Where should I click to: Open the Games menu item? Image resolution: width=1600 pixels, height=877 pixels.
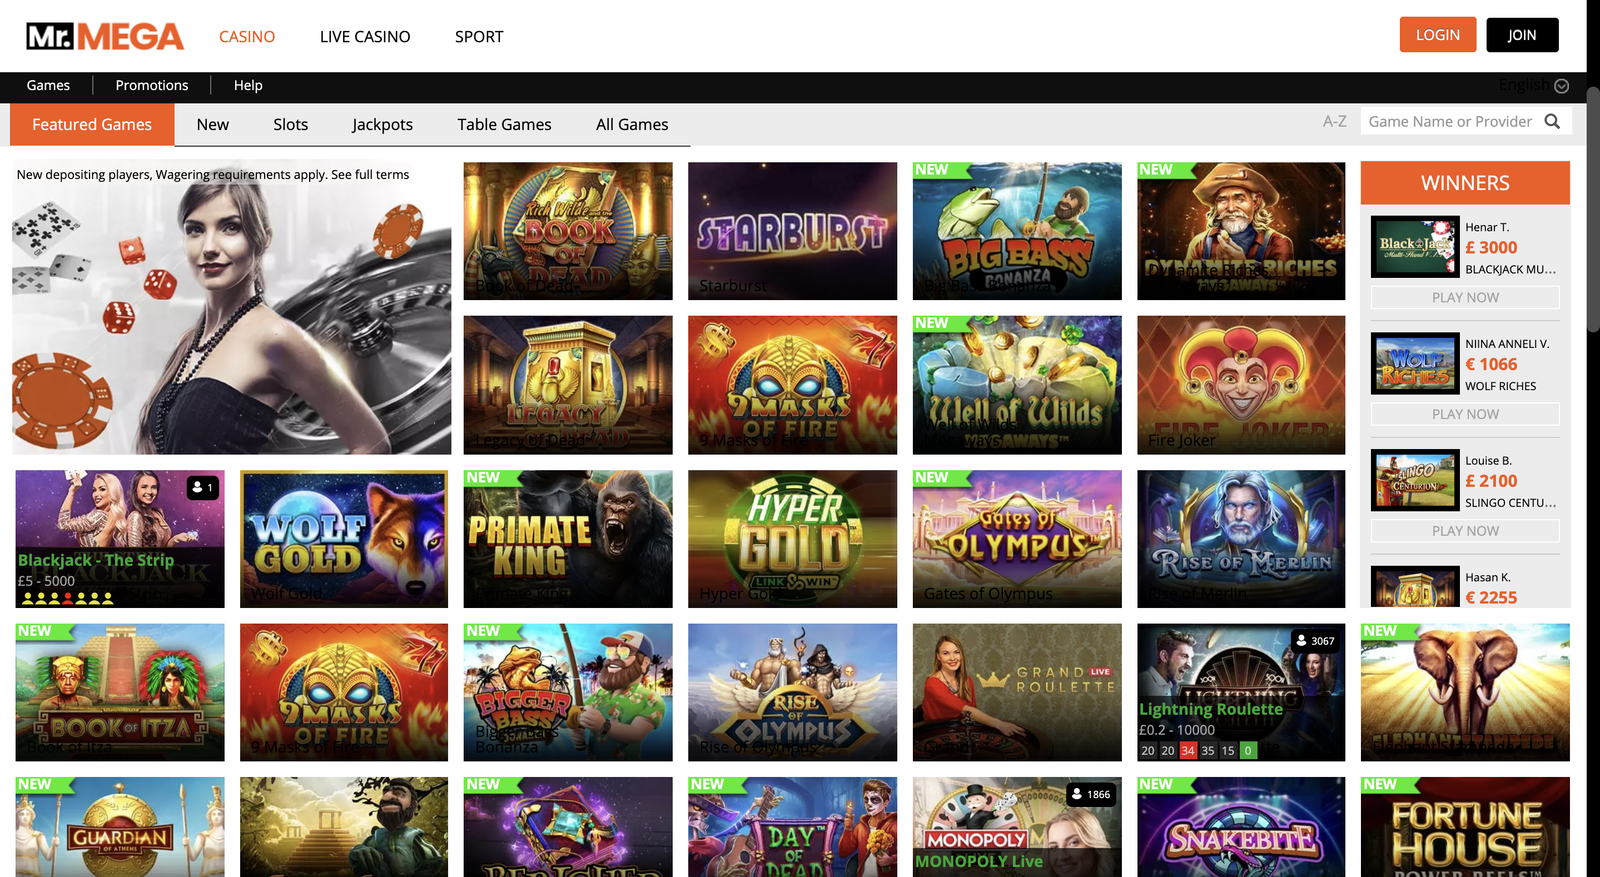tap(48, 85)
